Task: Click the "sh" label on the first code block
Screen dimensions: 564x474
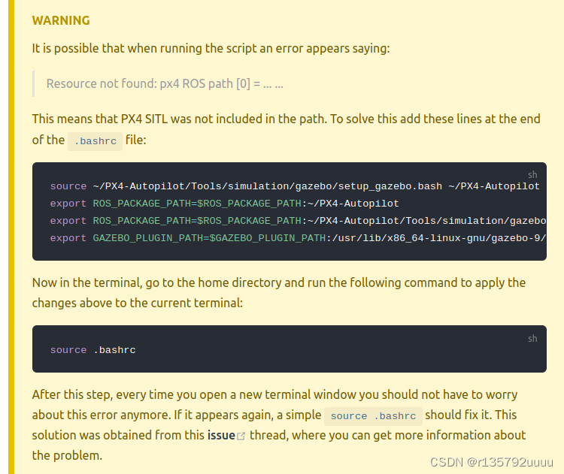Action: (x=532, y=174)
